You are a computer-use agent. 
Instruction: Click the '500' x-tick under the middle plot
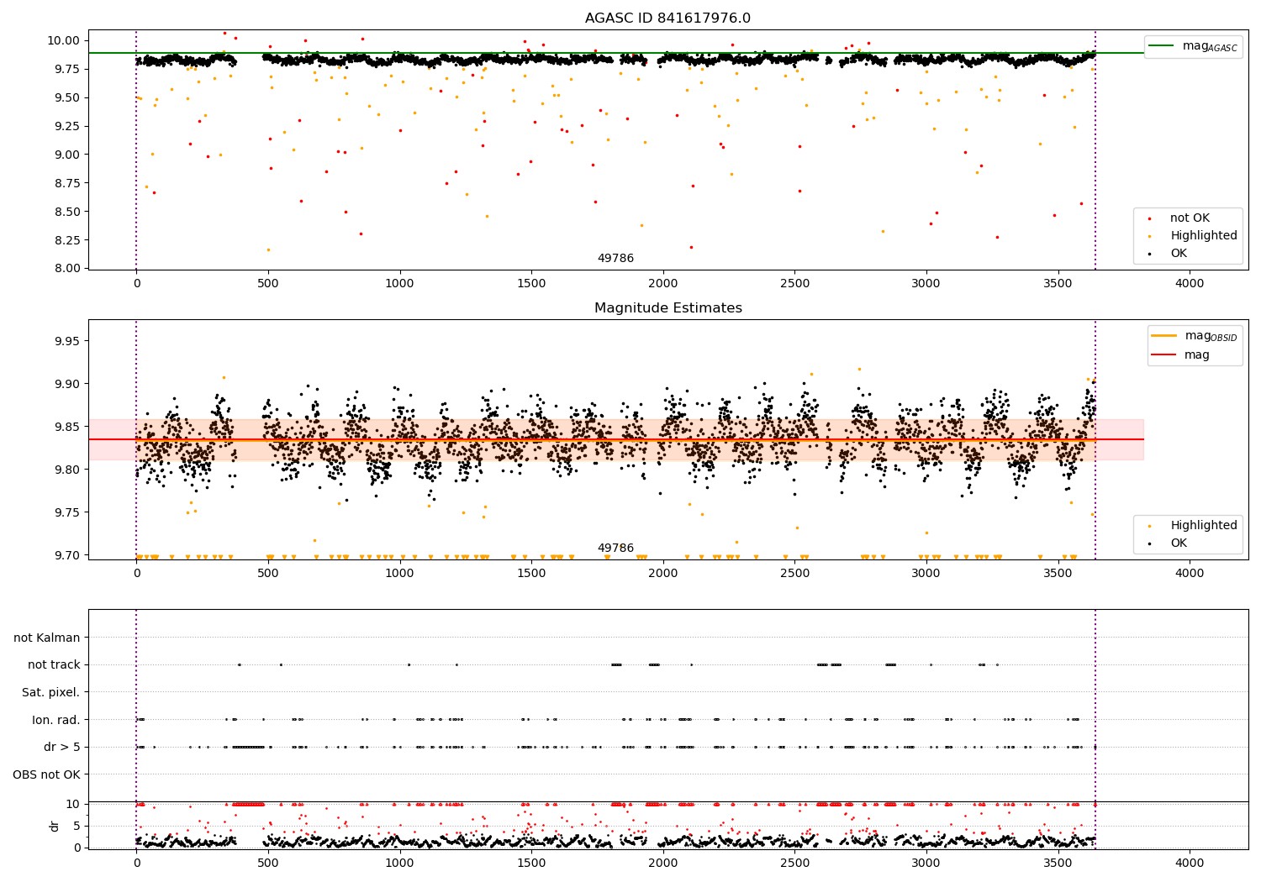[x=268, y=574]
